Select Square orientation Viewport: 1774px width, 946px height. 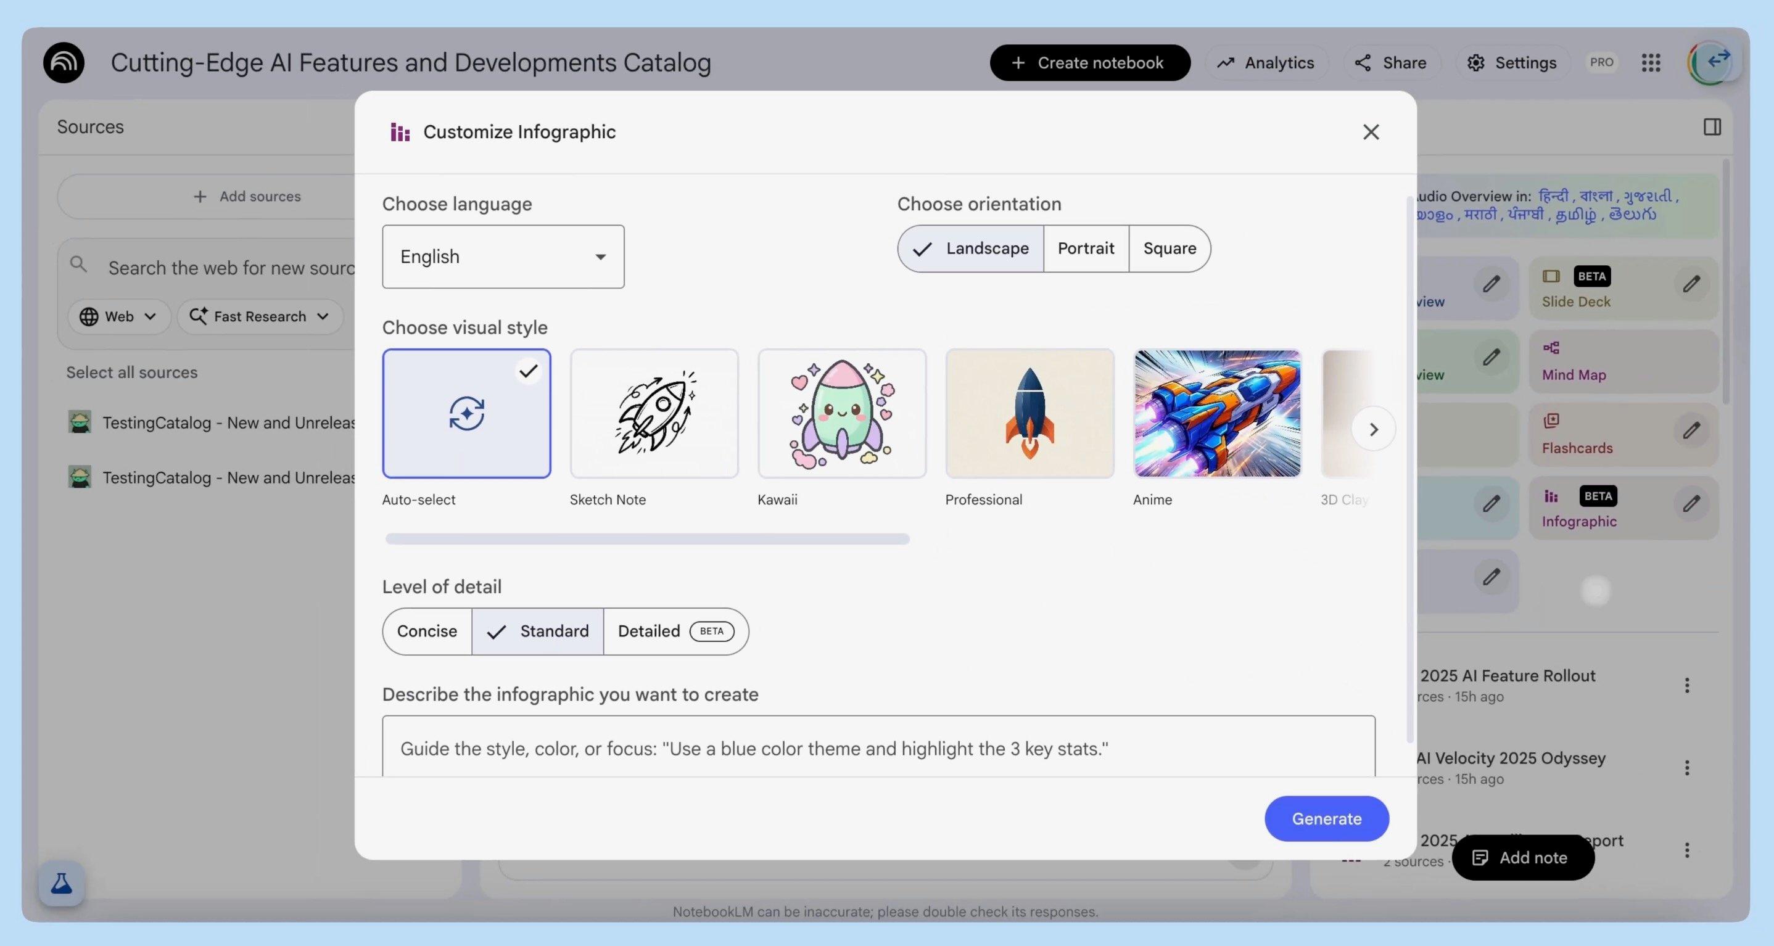[1170, 249]
